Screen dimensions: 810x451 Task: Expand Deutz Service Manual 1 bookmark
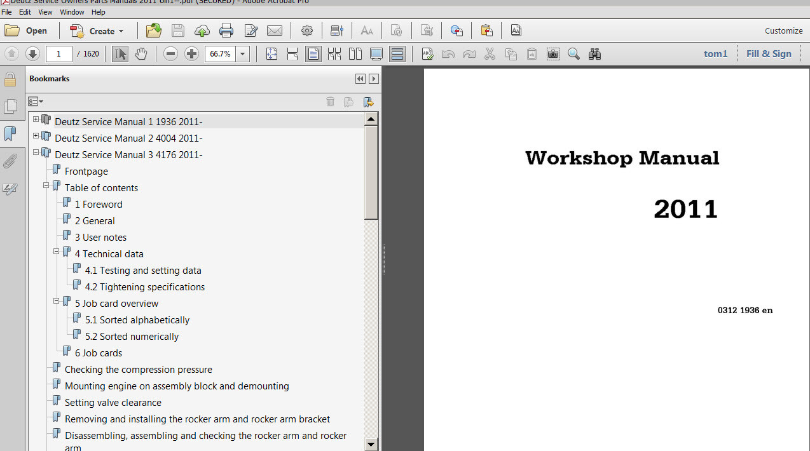tap(36, 119)
